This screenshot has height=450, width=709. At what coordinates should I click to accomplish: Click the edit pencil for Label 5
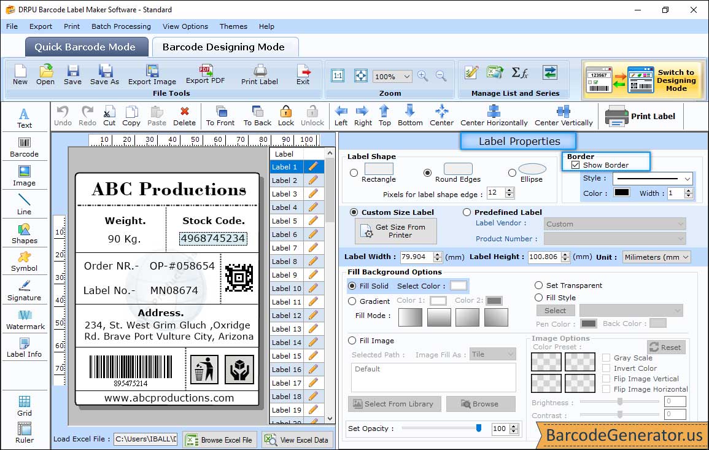(313, 221)
